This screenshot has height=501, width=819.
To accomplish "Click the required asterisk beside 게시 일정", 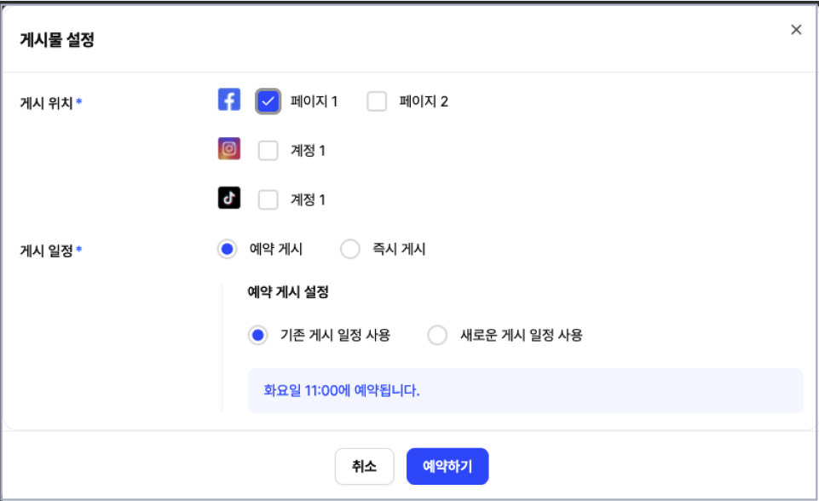I will click(79, 249).
